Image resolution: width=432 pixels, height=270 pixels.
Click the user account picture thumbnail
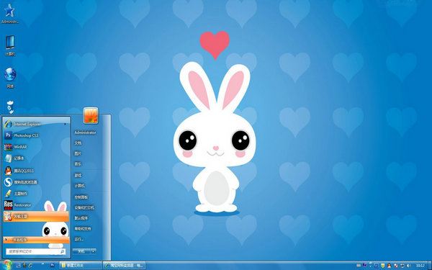(x=91, y=115)
